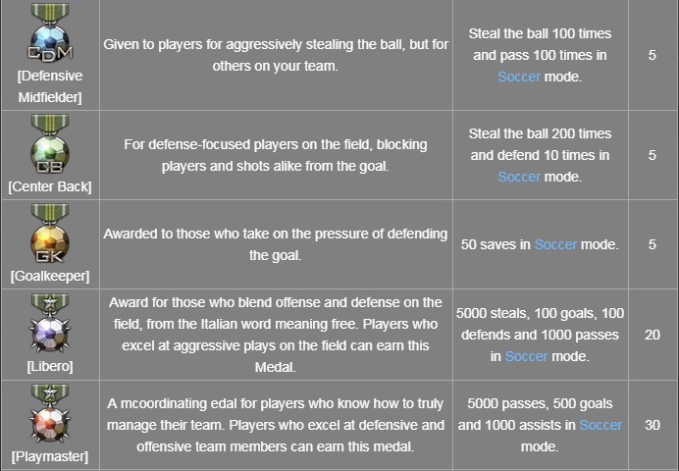Click the point value 30 in Playmaster row
Screen dimensions: 679x471
click(x=653, y=425)
